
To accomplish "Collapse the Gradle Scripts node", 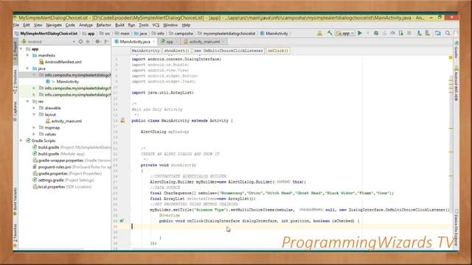I will (21, 141).
